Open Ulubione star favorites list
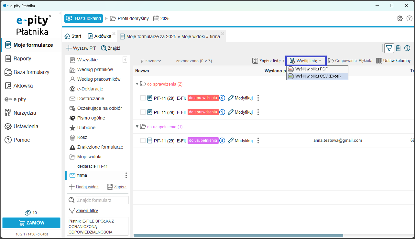The height and width of the screenshot is (239, 415). (x=86, y=128)
